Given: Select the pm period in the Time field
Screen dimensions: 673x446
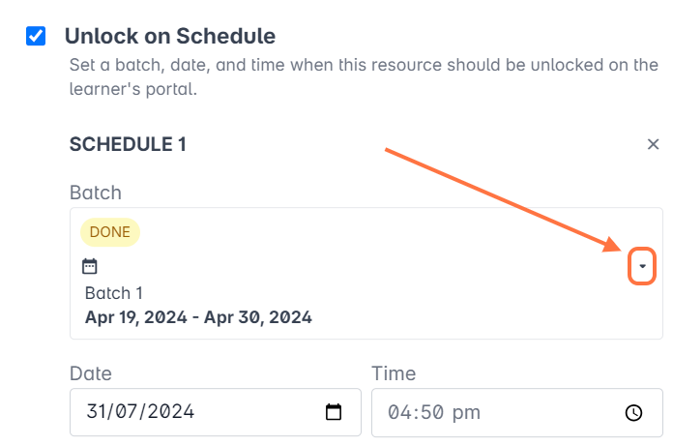Looking at the screenshot, I should (x=466, y=412).
